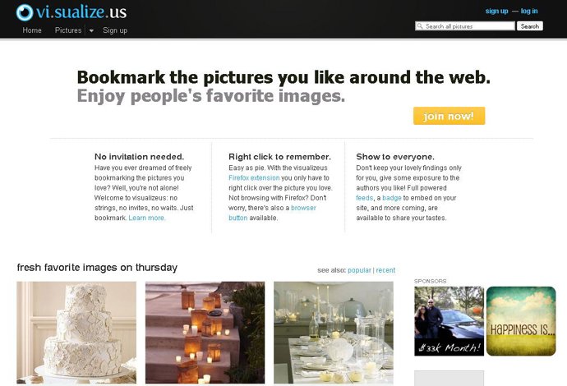
Task: Click the sign up link at top right
Action: click(496, 11)
